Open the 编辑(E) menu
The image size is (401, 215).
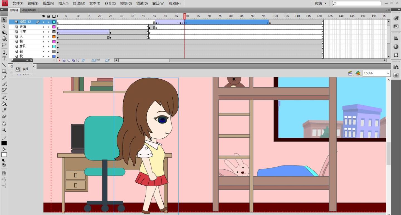33,3
